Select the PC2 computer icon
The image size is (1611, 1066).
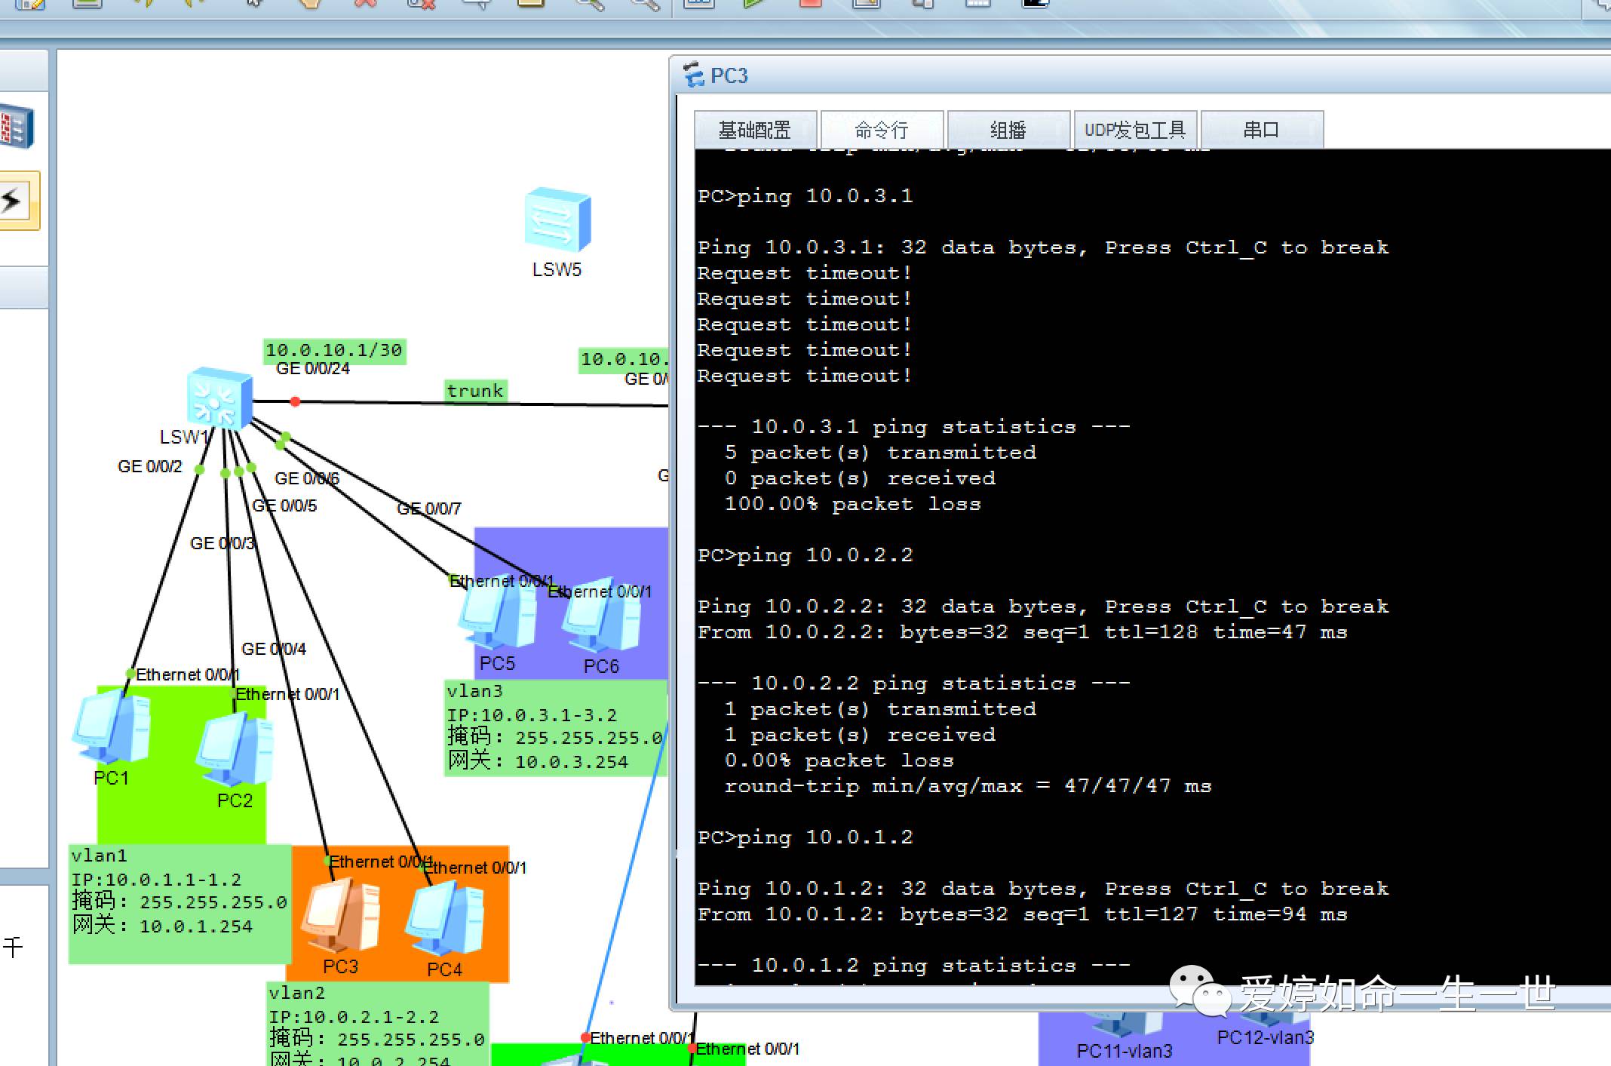[235, 751]
